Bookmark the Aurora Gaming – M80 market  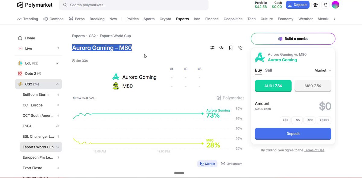pyautogui.click(x=231, y=48)
